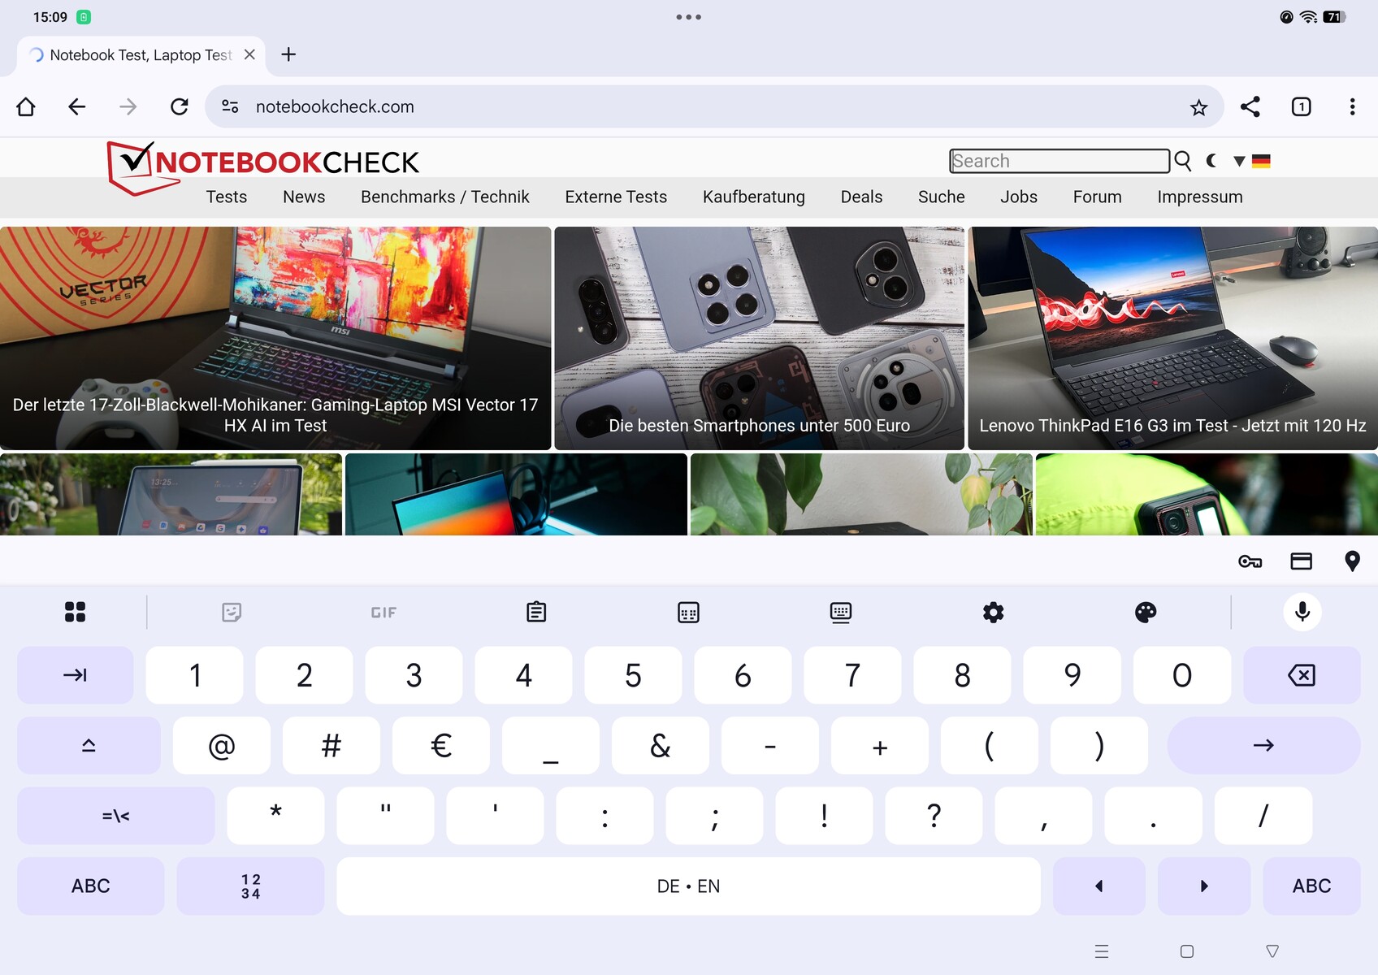Image resolution: width=1378 pixels, height=975 pixels.
Task: Open the tab switcher showing 1 tab
Action: [x=1302, y=106]
